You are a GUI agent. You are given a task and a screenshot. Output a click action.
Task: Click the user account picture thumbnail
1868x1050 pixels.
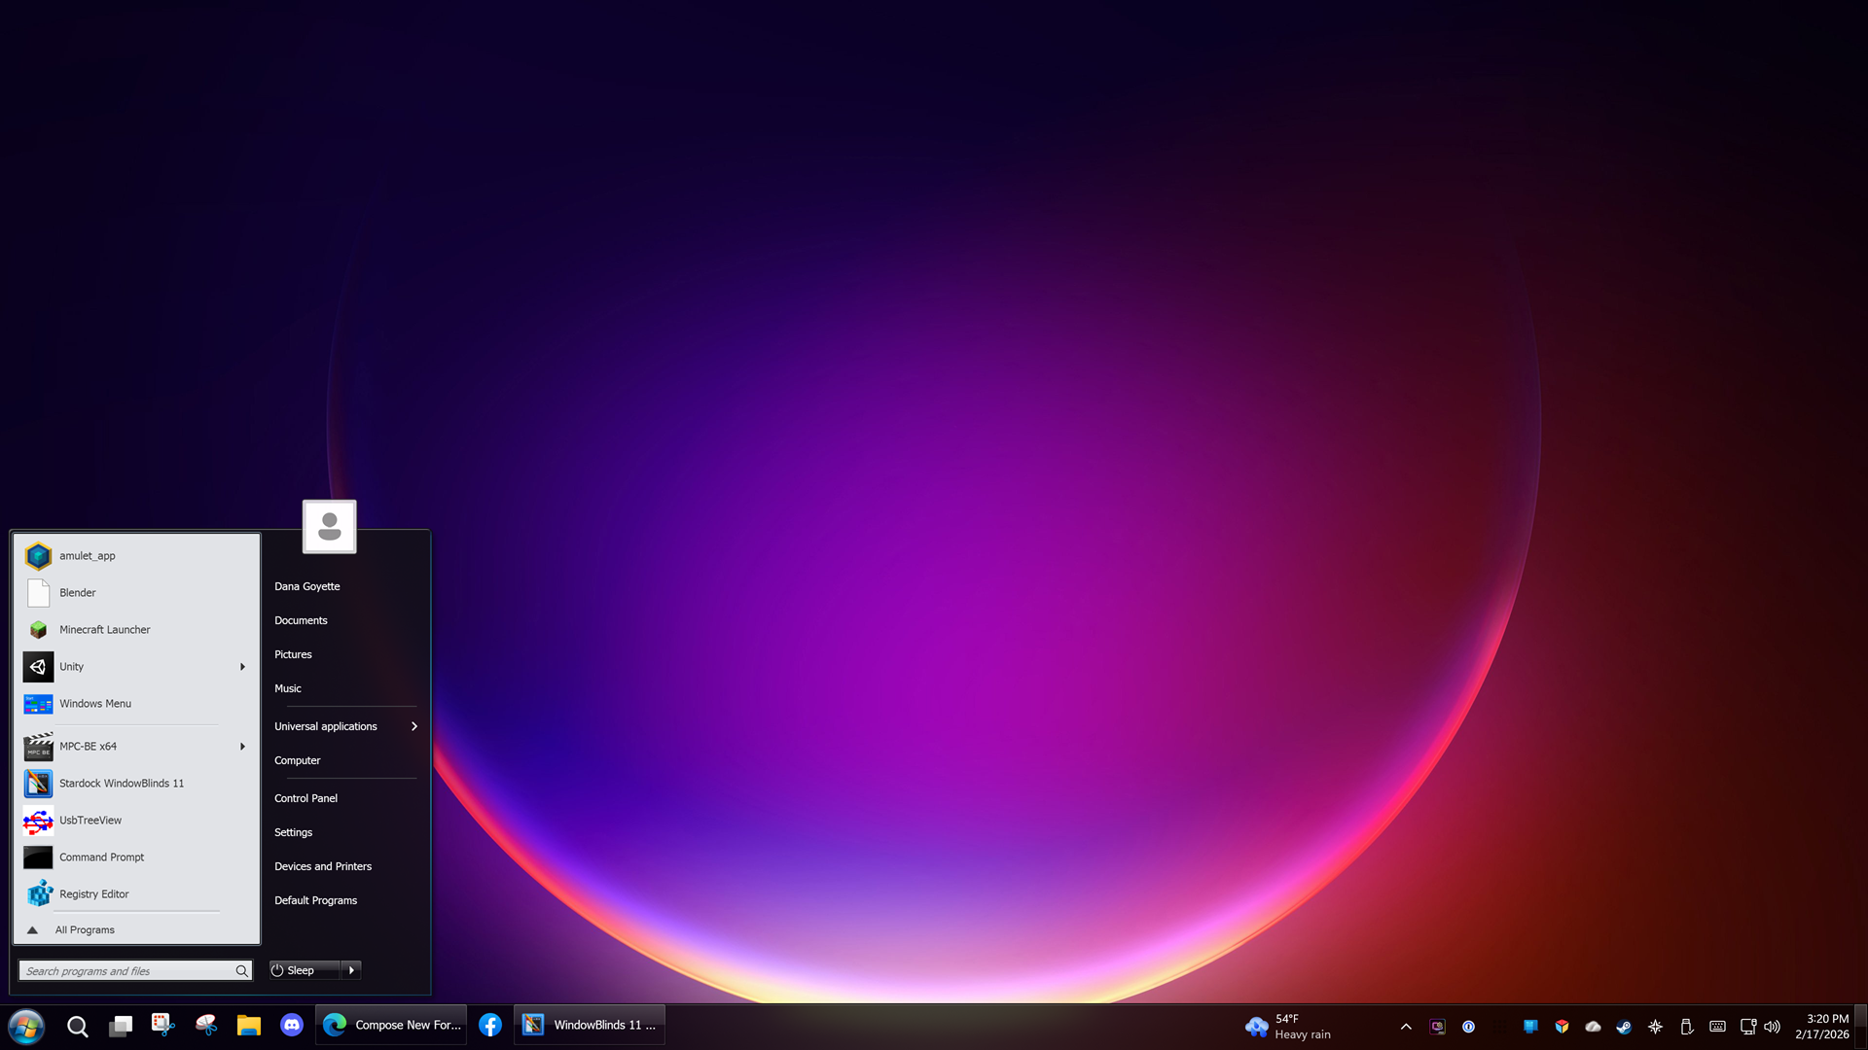point(329,527)
